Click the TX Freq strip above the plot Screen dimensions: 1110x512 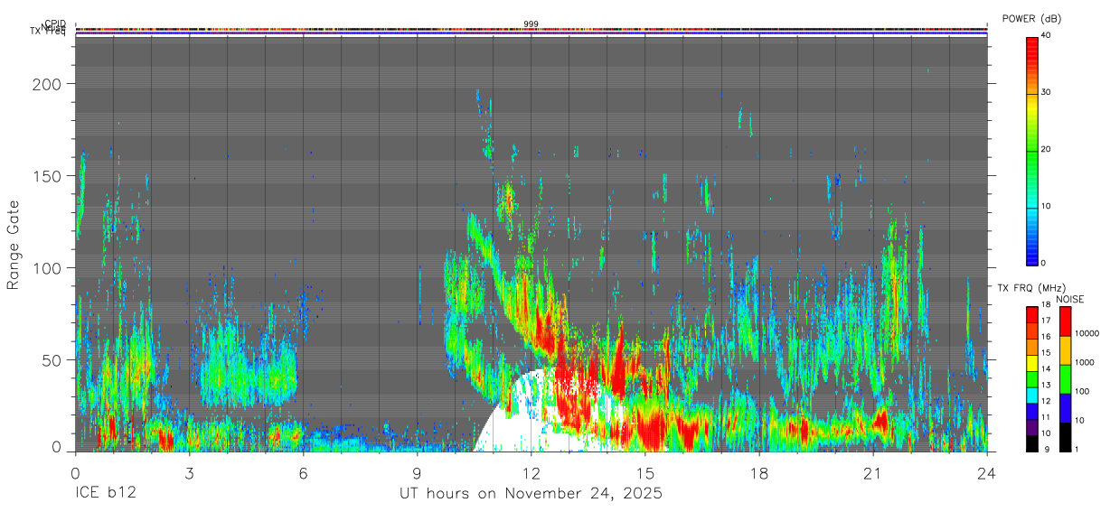click(x=531, y=35)
